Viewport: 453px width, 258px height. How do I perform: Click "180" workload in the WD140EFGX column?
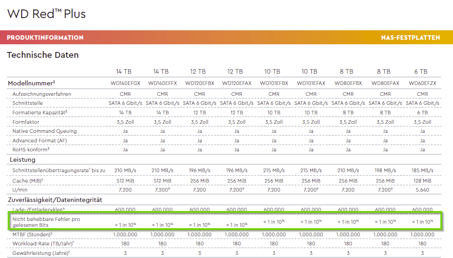tap(125, 244)
